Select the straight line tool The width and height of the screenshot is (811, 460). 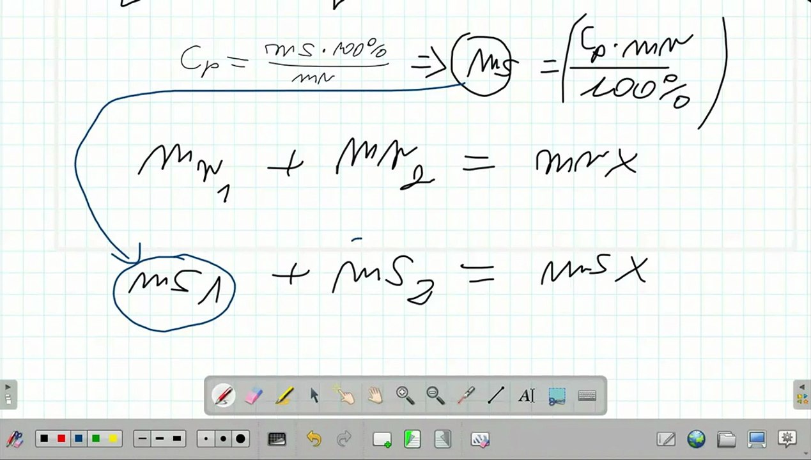point(496,396)
